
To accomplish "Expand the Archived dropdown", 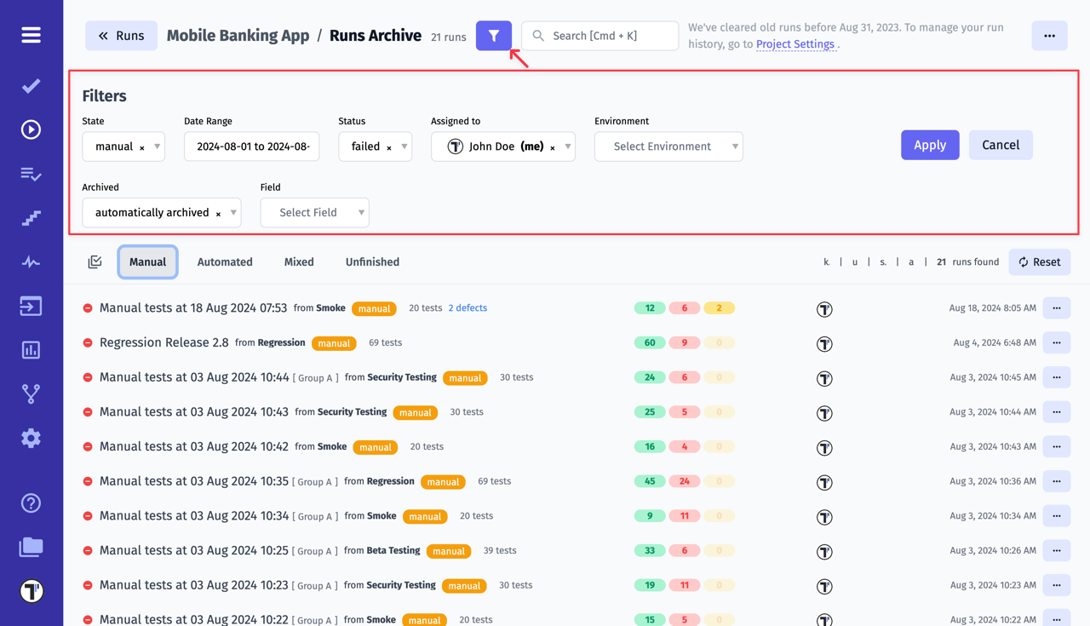I will coord(233,213).
